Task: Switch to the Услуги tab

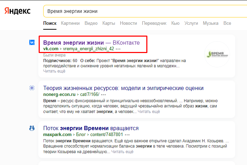Action: coord(191,23)
